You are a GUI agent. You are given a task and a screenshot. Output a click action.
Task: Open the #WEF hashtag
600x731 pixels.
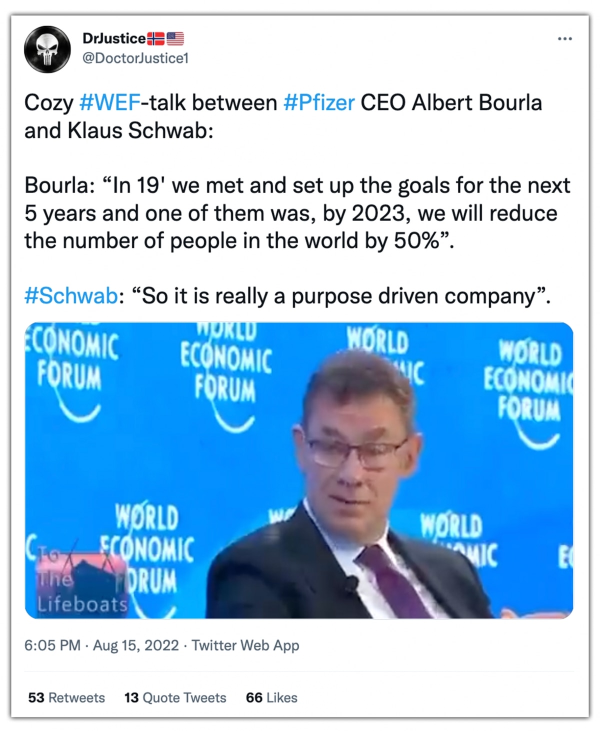[110, 103]
